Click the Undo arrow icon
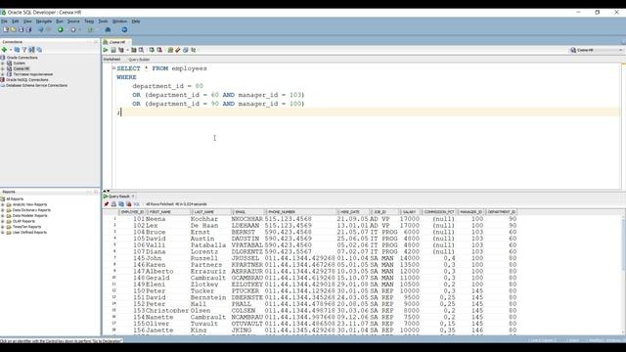This screenshot has height=352, width=626. [x=40, y=29]
